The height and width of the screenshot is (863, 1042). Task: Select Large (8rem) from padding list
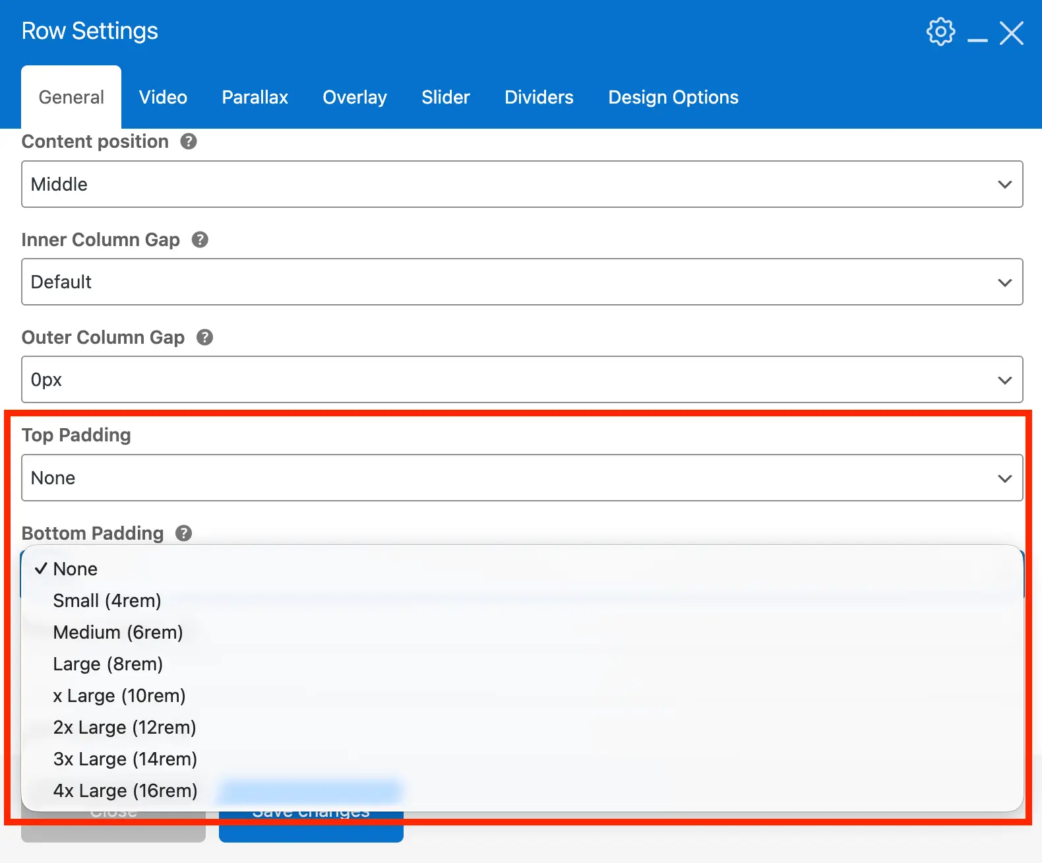(x=107, y=664)
